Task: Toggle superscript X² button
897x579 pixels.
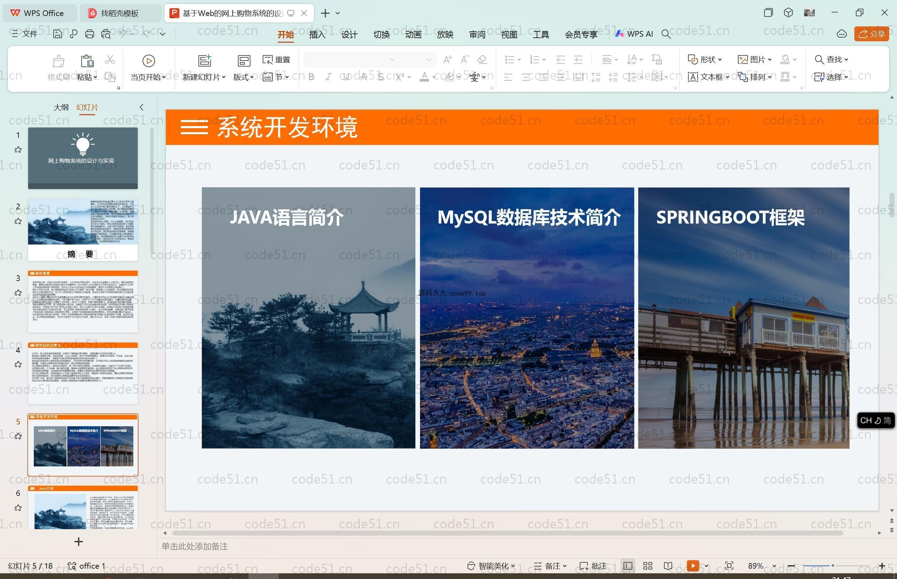Action: point(400,77)
